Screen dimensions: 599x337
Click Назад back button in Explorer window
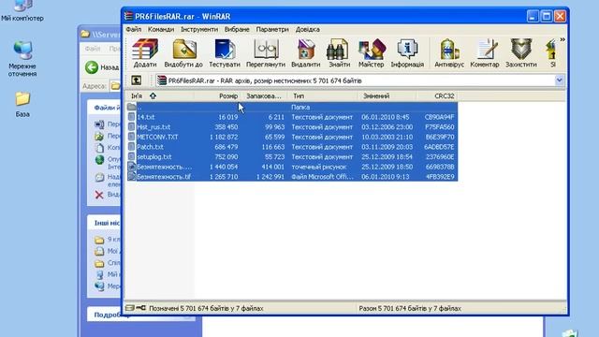[x=102, y=67]
